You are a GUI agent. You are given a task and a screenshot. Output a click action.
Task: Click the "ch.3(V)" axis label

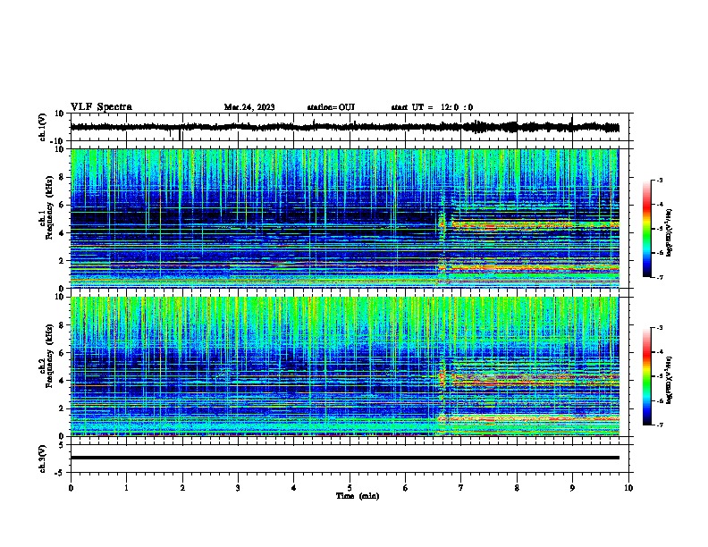43,459
